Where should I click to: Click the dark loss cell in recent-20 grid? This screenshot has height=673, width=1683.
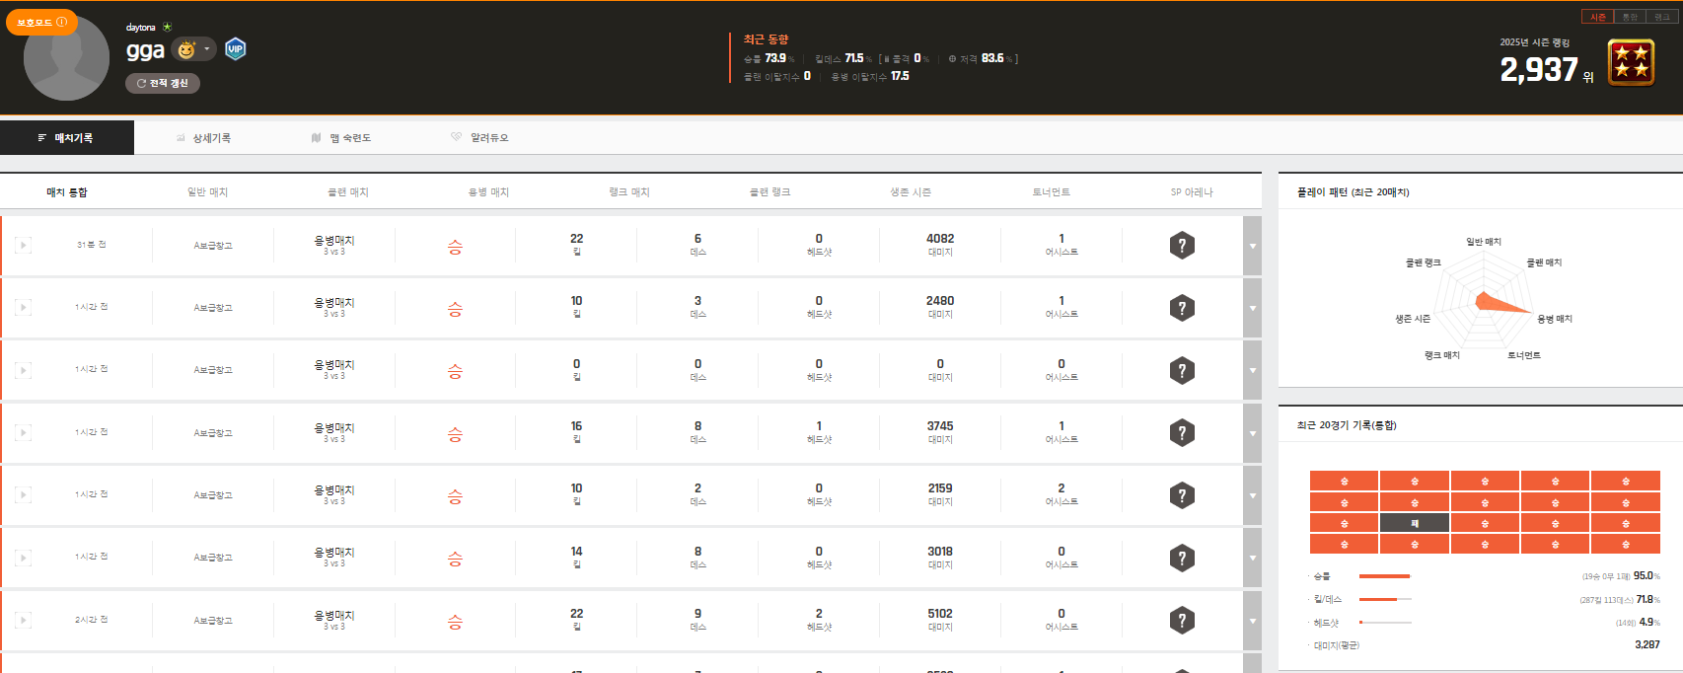click(x=1414, y=523)
